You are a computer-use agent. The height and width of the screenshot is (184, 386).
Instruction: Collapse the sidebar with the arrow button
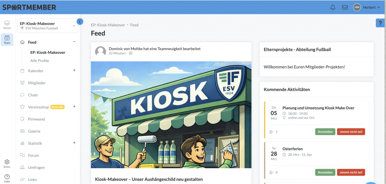[80, 22]
